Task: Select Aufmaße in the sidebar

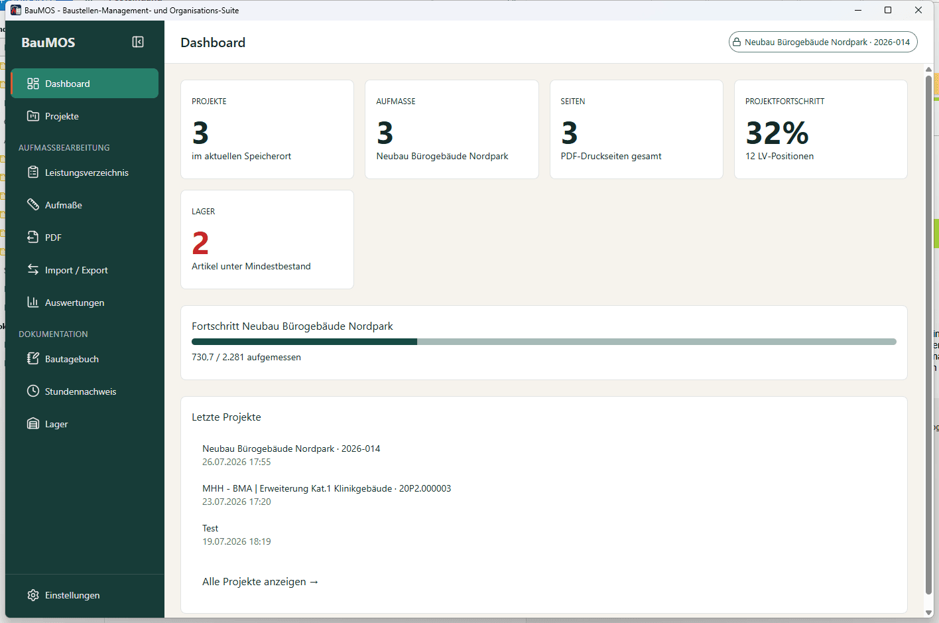Action: pyautogui.click(x=84, y=205)
